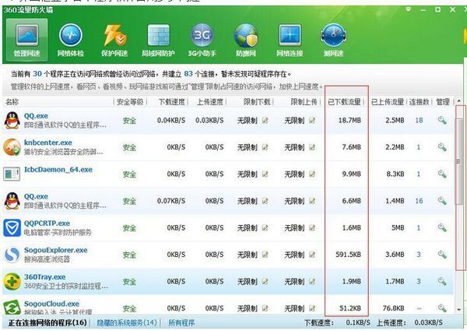Open the SogouCloud.exe name link
Image resolution: width=467 pixels, height=331 pixels.
pyautogui.click(x=51, y=304)
